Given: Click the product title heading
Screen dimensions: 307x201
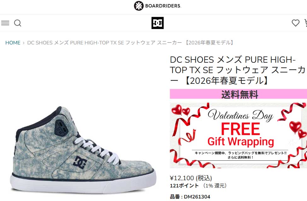Looking at the screenshot, I should click(x=237, y=70).
